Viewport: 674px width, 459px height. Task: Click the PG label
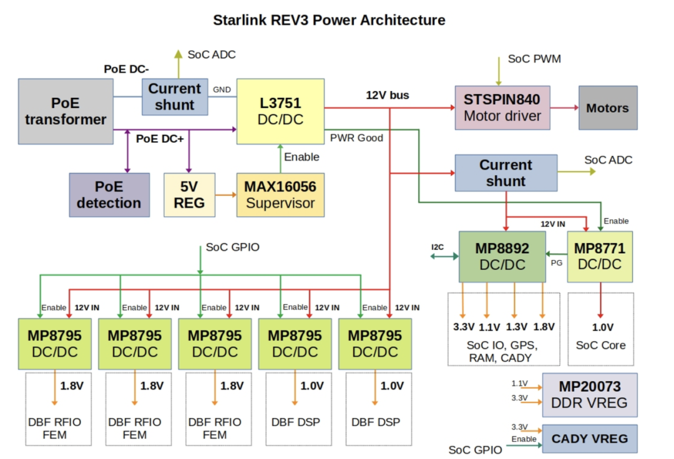556,263
